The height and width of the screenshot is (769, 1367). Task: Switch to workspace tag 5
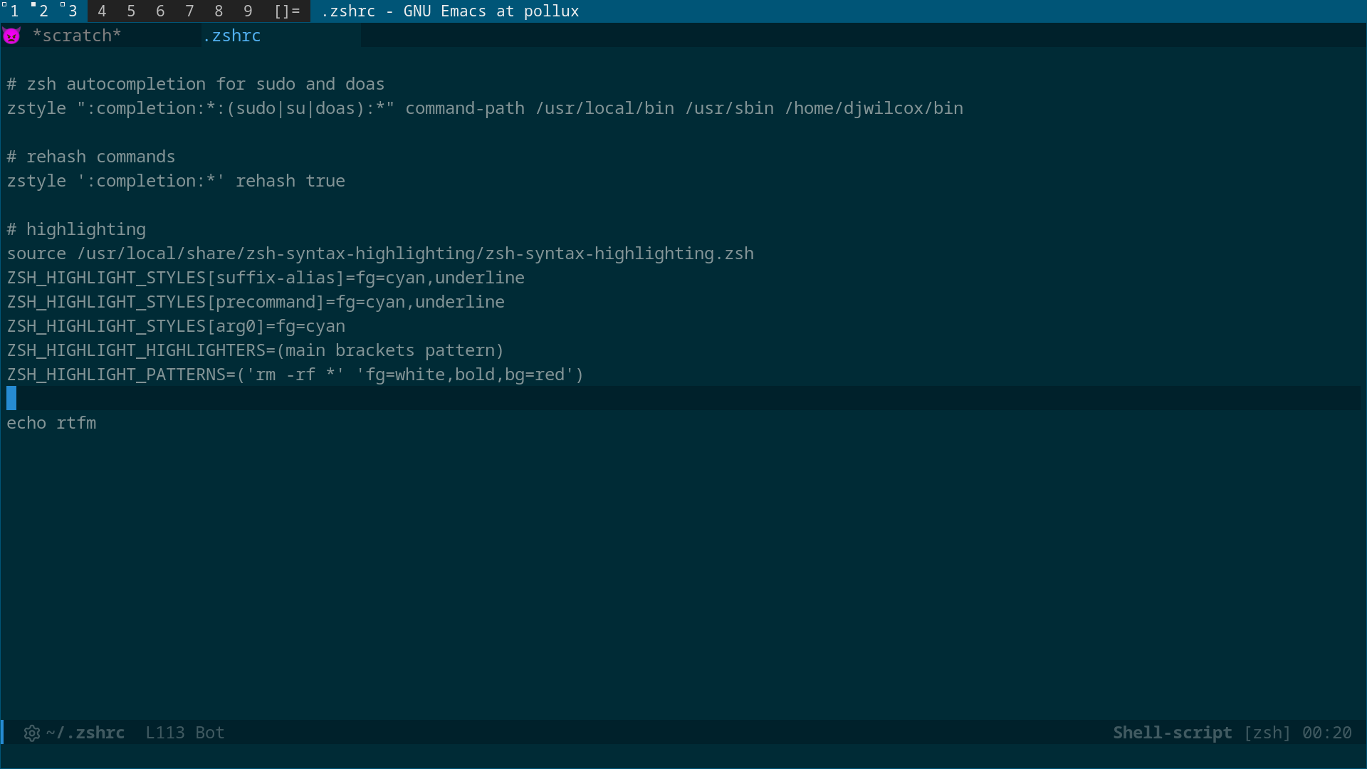click(131, 11)
